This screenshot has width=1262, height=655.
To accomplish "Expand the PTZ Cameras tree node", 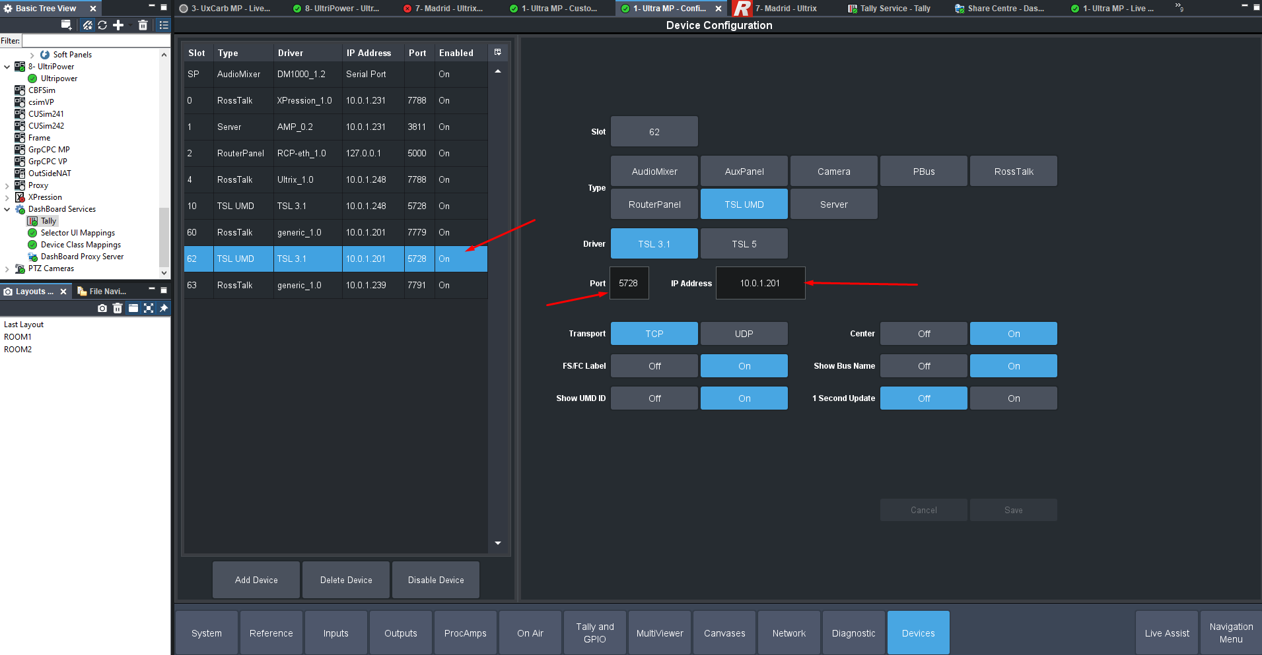I will [x=7, y=268].
